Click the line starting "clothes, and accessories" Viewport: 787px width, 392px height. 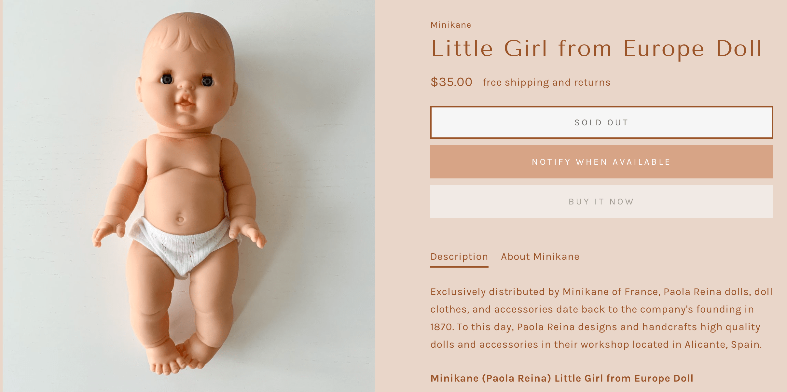click(x=592, y=309)
